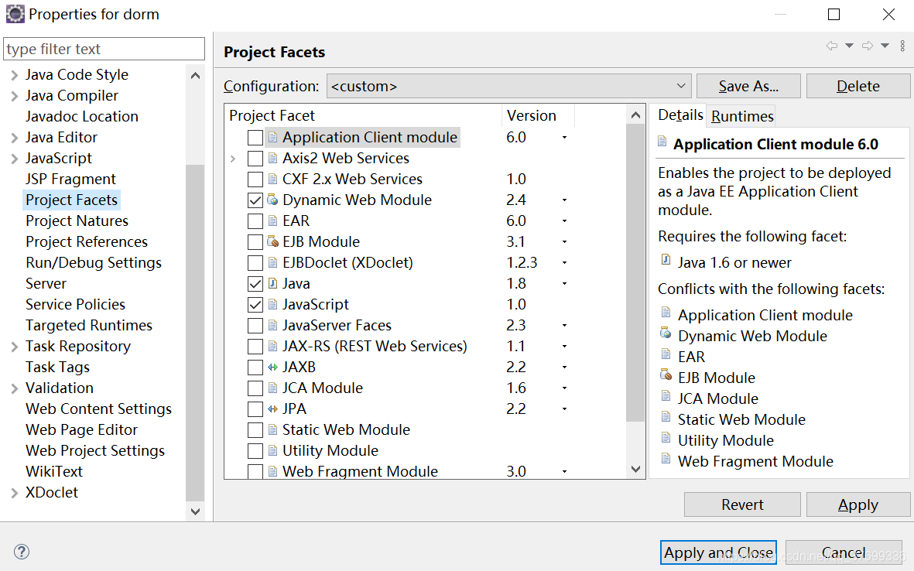Click the Save As... button
The height and width of the screenshot is (571, 914).
click(x=748, y=86)
